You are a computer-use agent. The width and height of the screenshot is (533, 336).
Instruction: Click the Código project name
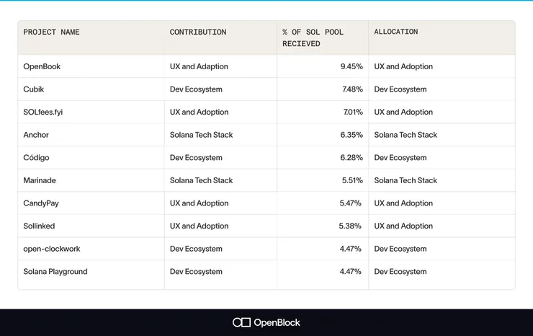[x=36, y=158]
